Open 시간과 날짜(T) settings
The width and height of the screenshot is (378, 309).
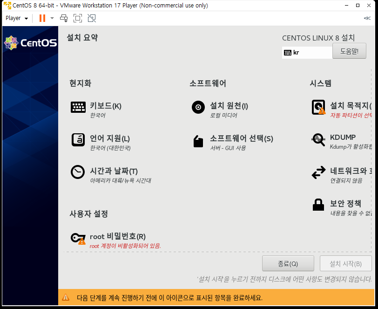tap(114, 171)
